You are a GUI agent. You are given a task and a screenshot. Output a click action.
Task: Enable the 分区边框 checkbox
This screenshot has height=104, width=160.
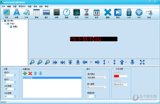[x=115, y=69]
